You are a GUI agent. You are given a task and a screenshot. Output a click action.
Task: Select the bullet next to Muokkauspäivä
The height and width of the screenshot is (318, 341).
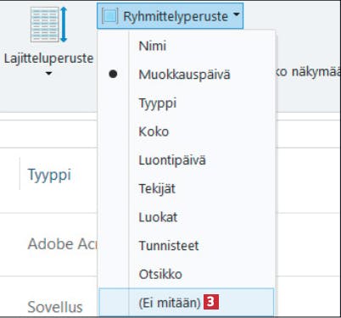(x=113, y=74)
